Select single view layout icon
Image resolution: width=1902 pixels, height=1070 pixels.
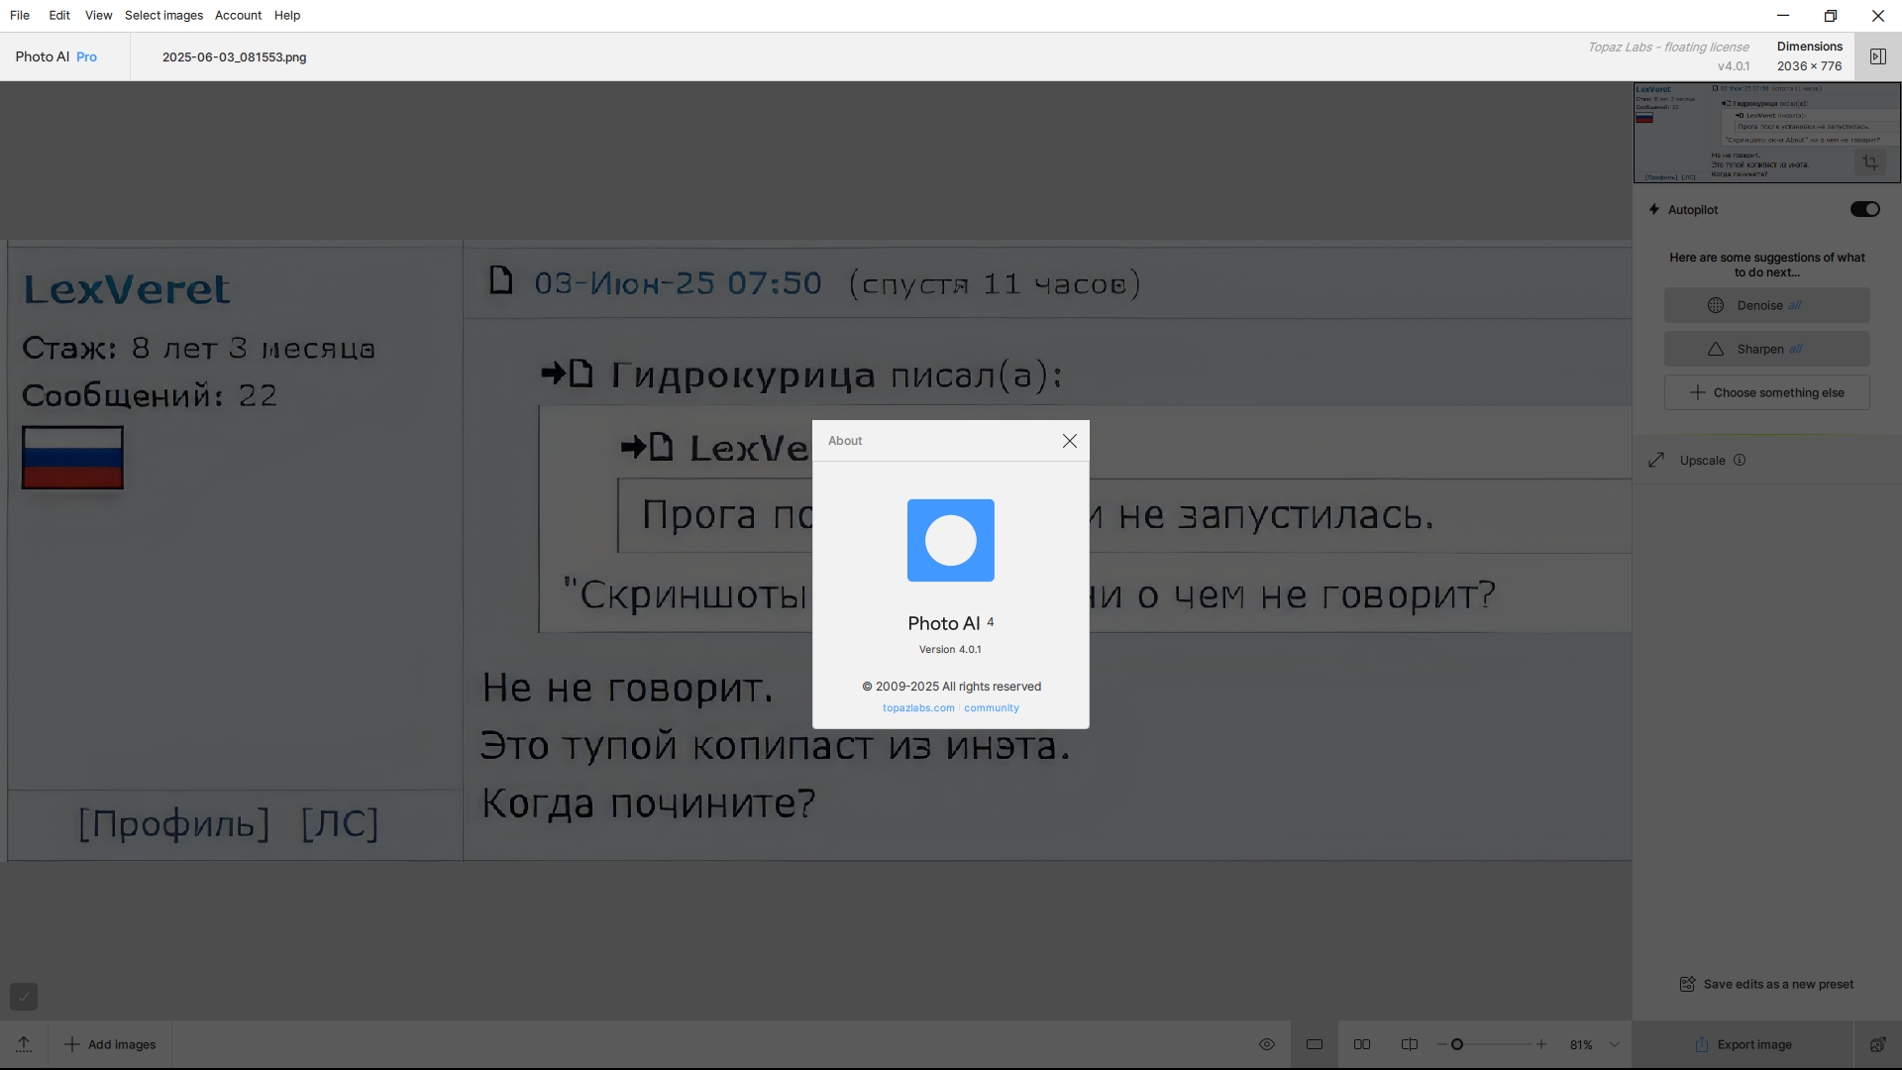(1315, 1044)
